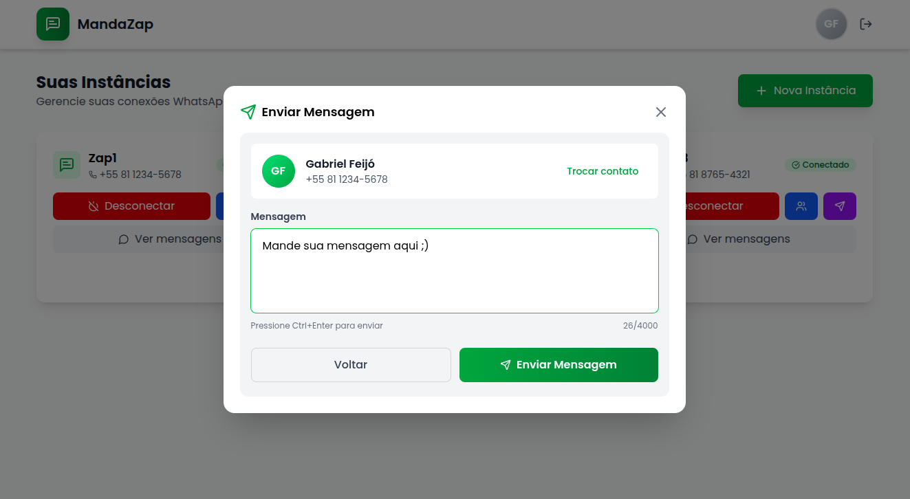Viewport: 910px width, 499px height.
Task: Click the Zap1 instance chat icon
Action: point(67,165)
